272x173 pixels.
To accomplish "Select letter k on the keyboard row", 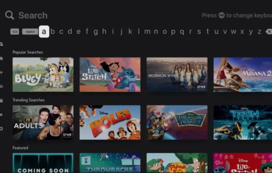I will point(130,32).
